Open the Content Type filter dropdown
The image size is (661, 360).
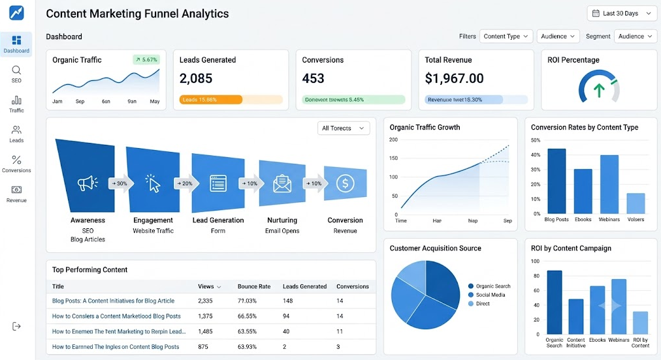tap(506, 37)
